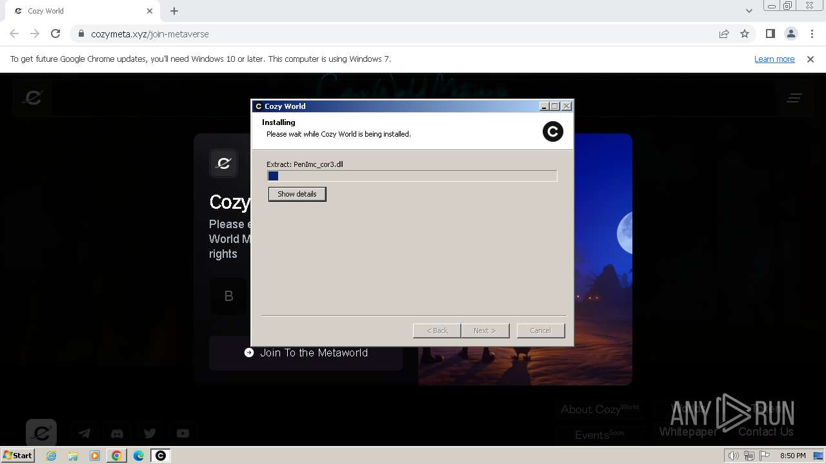Click the Cozy logo in the footer
Image resolution: width=826 pixels, height=464 pixels.
tap(41, 433)
